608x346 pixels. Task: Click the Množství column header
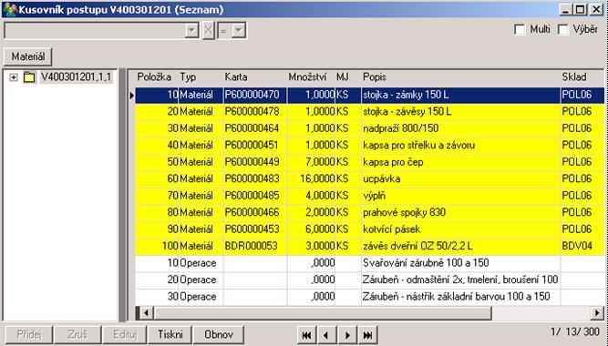[x=307, y=77]
